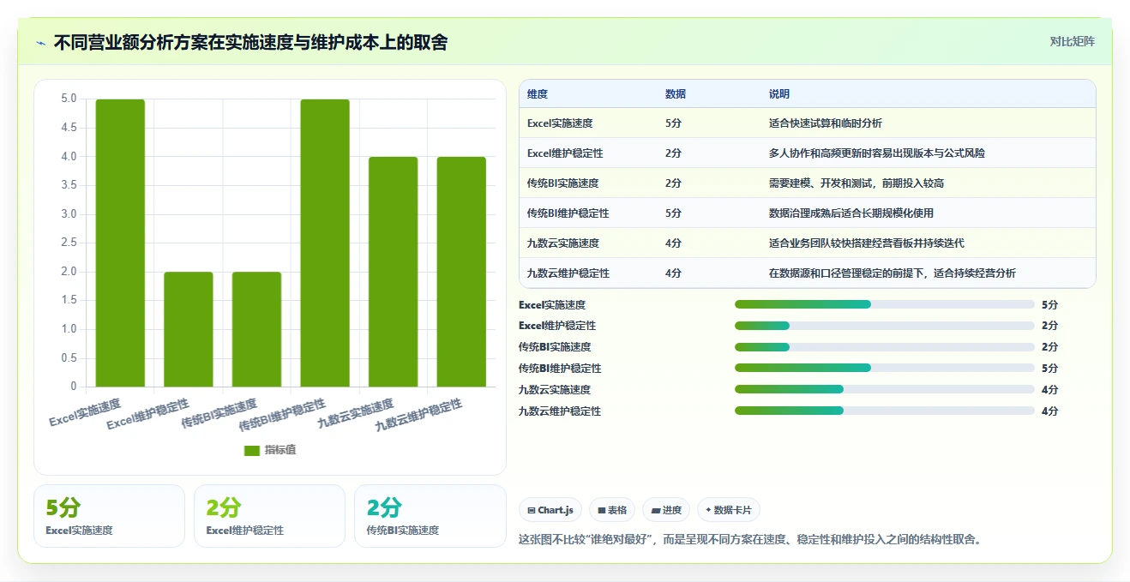Click the 九数云维护稳定性 progress list label
Image resolution: width=1130 pixels, height=582 pixels.
[x=560, y=411]
